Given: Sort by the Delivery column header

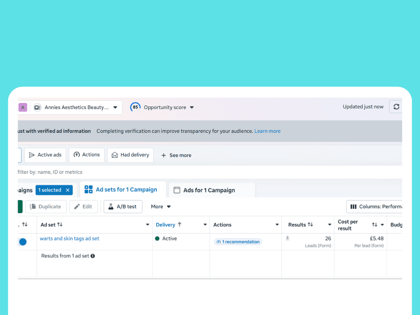Looking at the screenshot, I should coord(169,225).
